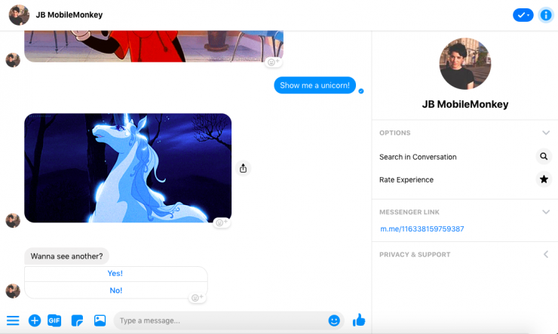This screenshot has width=558, height=334.
Task: Click the large profile photo in sidebar
Action: [464, 63]
